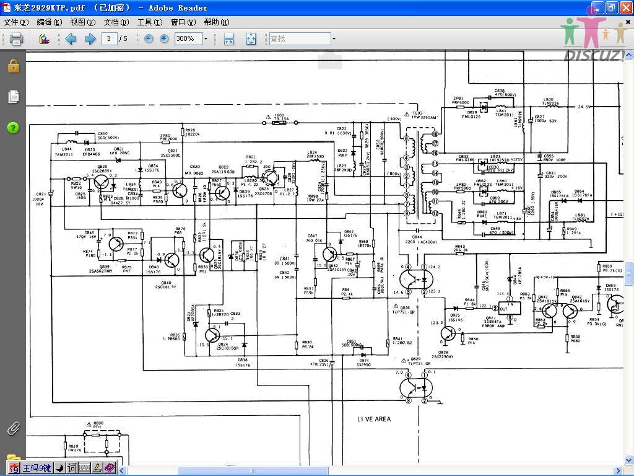Click the '2SC4706' transistor label
The width and height of the screenshot is (634, 476).
click(264, 194)
